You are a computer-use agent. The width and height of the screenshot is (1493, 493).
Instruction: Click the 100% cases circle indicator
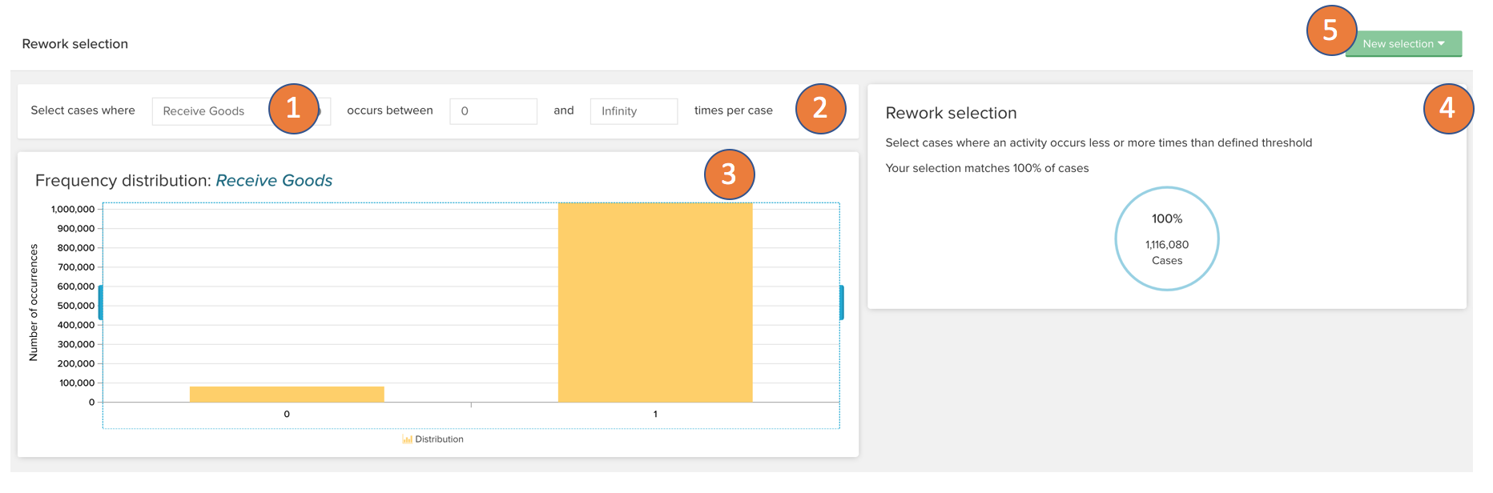click(x=1166, y=238)
